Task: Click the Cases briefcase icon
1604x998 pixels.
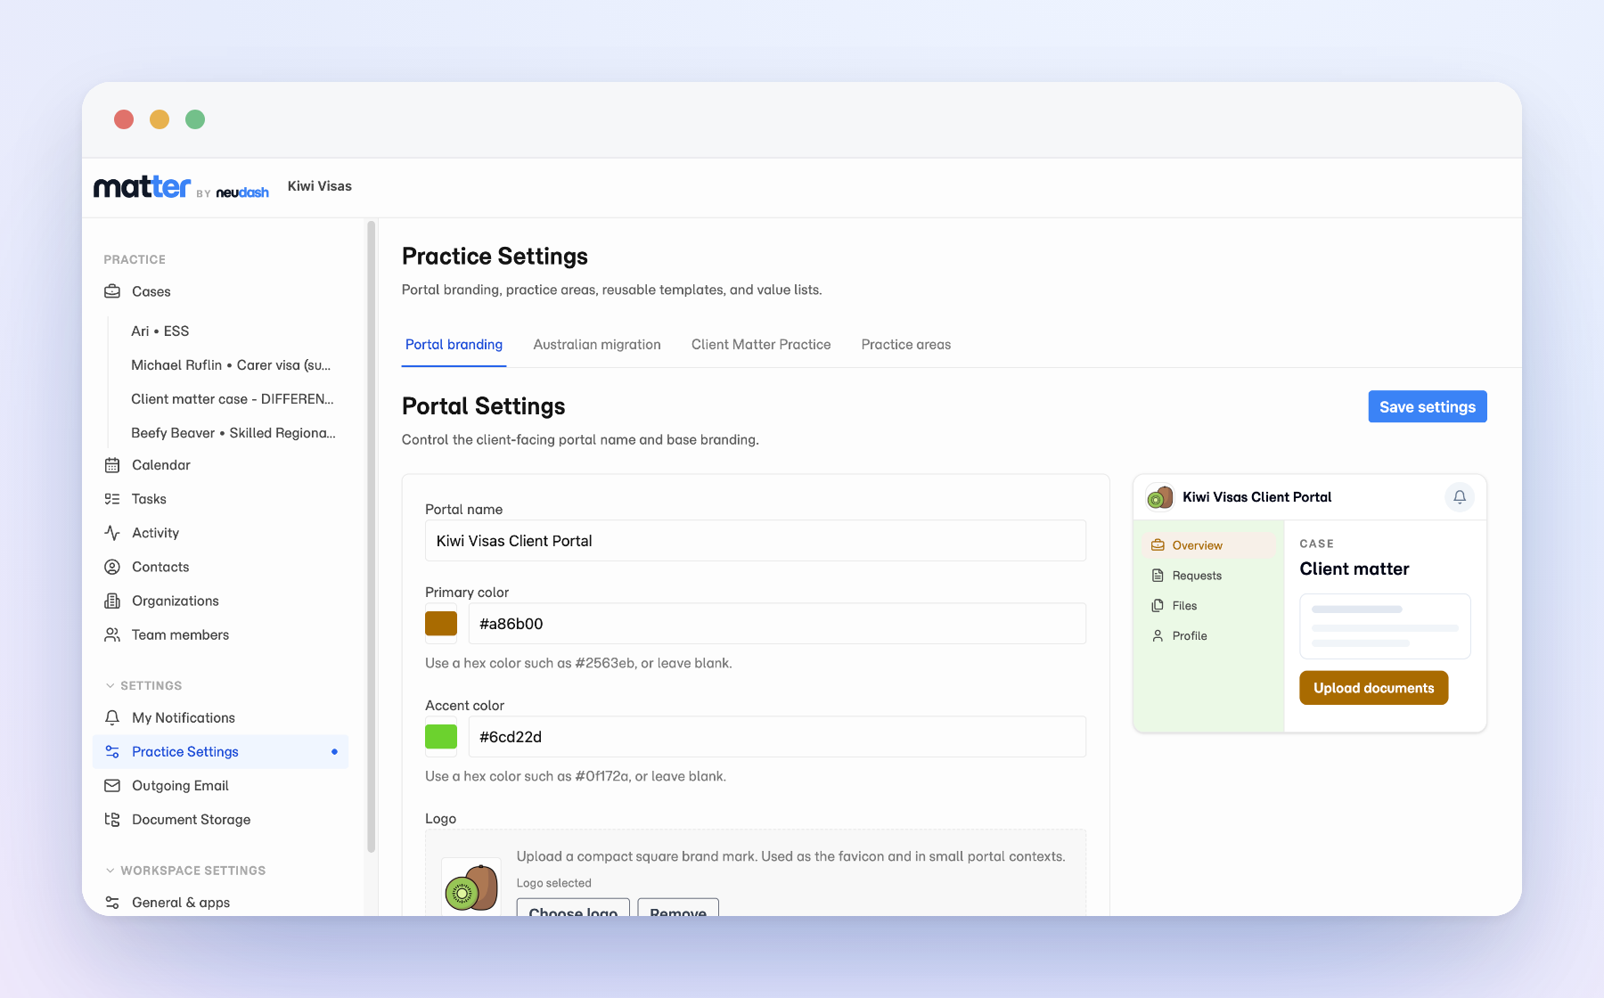Action: point(112,291)
